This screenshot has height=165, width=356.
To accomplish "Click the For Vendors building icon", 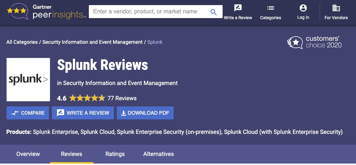I will click(336, 8).
